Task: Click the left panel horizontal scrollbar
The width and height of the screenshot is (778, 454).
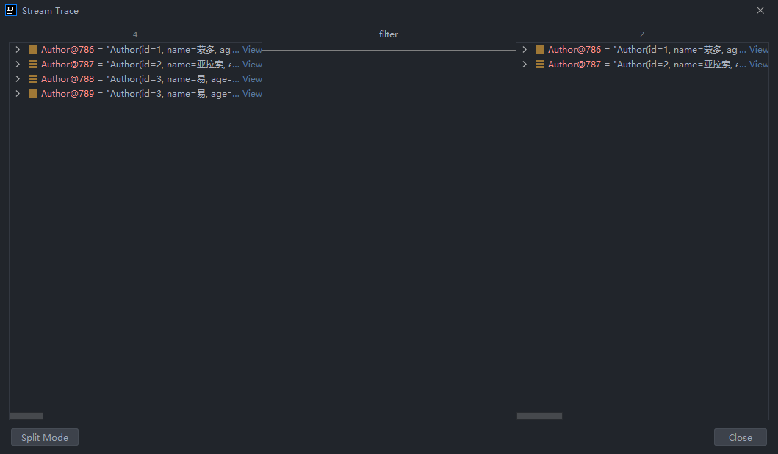Action: point(26,416)
